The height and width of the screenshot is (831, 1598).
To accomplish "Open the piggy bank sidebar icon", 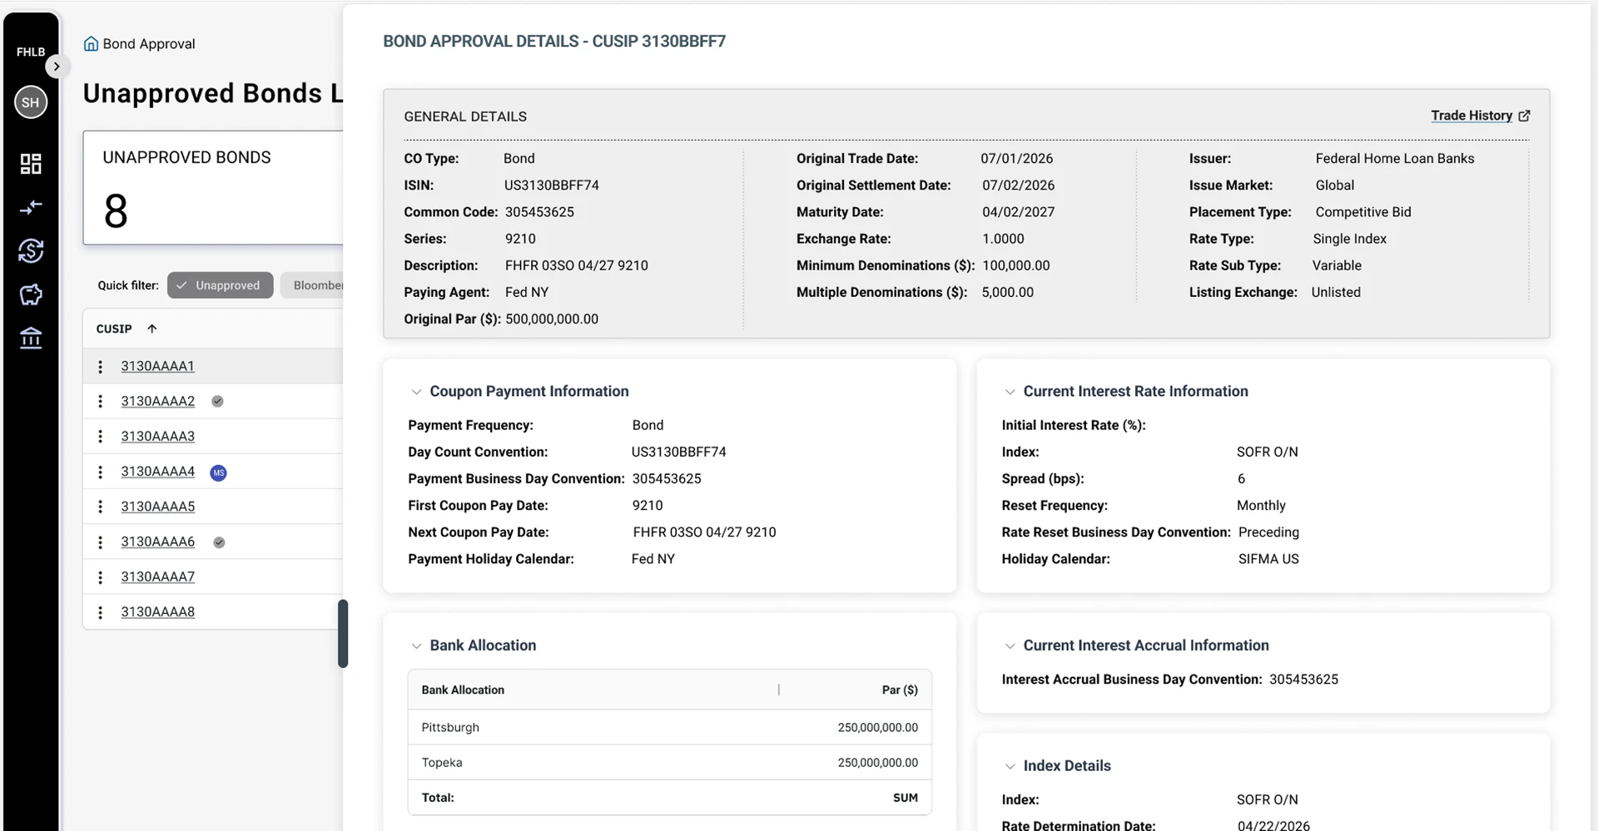I will click(31, 294).
